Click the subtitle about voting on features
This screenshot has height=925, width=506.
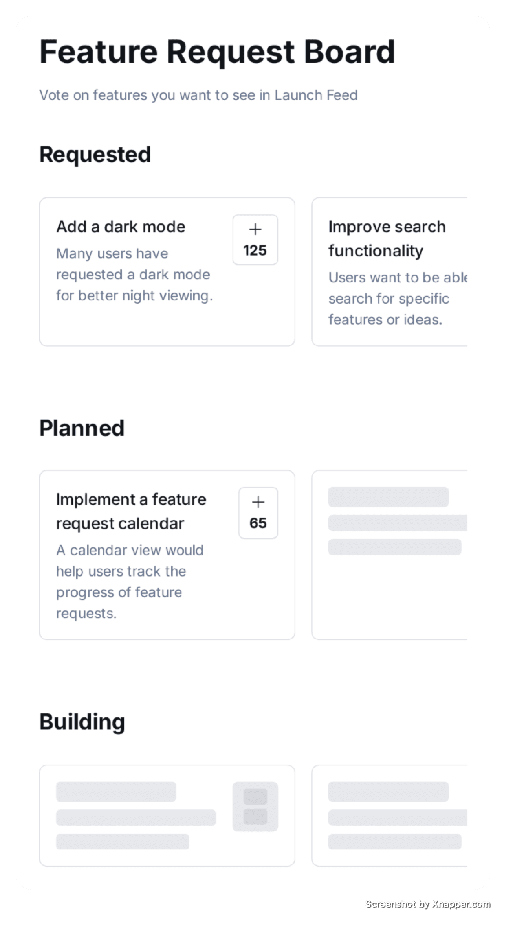pyautogui.click(x=198, y=95)
